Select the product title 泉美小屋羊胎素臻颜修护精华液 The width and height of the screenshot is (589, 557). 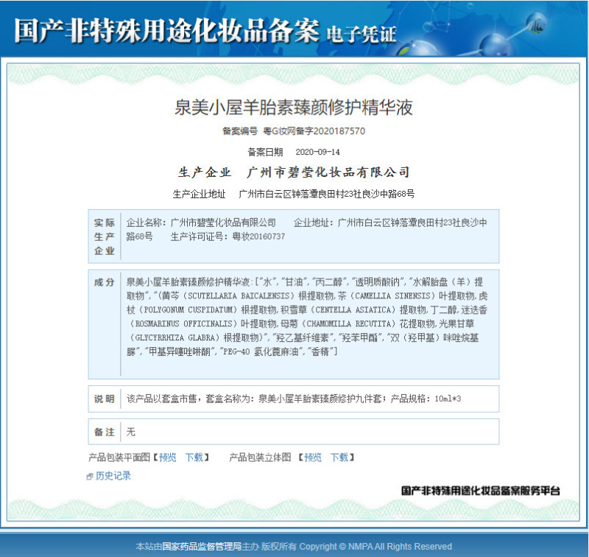pyautogui.click(x=294, y=107)
